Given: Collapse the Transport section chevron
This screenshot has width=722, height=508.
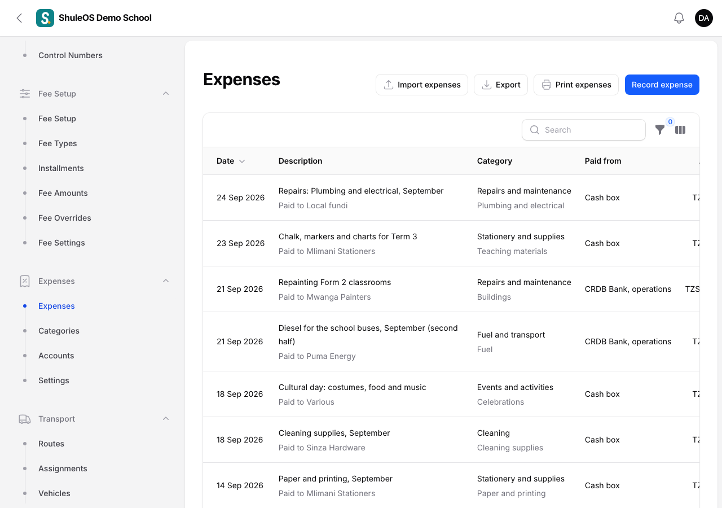Looking at the screenshot, I should pos(166,419).
